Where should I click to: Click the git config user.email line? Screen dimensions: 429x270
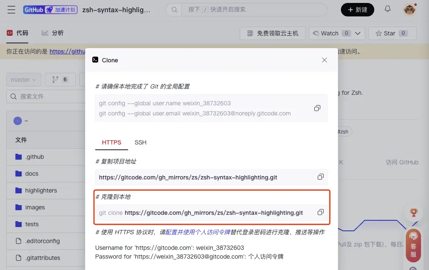(x=195, y=113)
